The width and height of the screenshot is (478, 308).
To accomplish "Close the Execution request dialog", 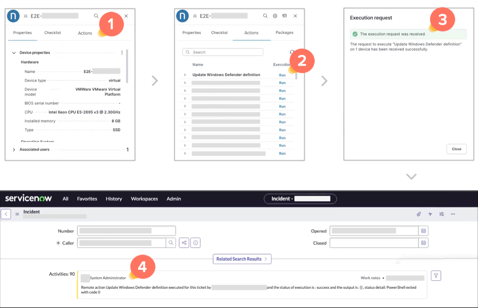I will point(456,149).
